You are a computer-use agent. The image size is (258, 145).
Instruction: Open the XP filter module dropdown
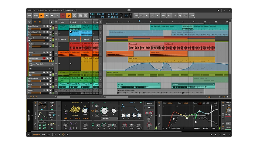pyautogui.click(x=107, y=103)
